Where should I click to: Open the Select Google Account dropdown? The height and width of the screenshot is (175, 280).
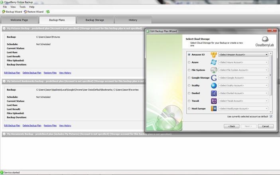click(x=243, y=78)
